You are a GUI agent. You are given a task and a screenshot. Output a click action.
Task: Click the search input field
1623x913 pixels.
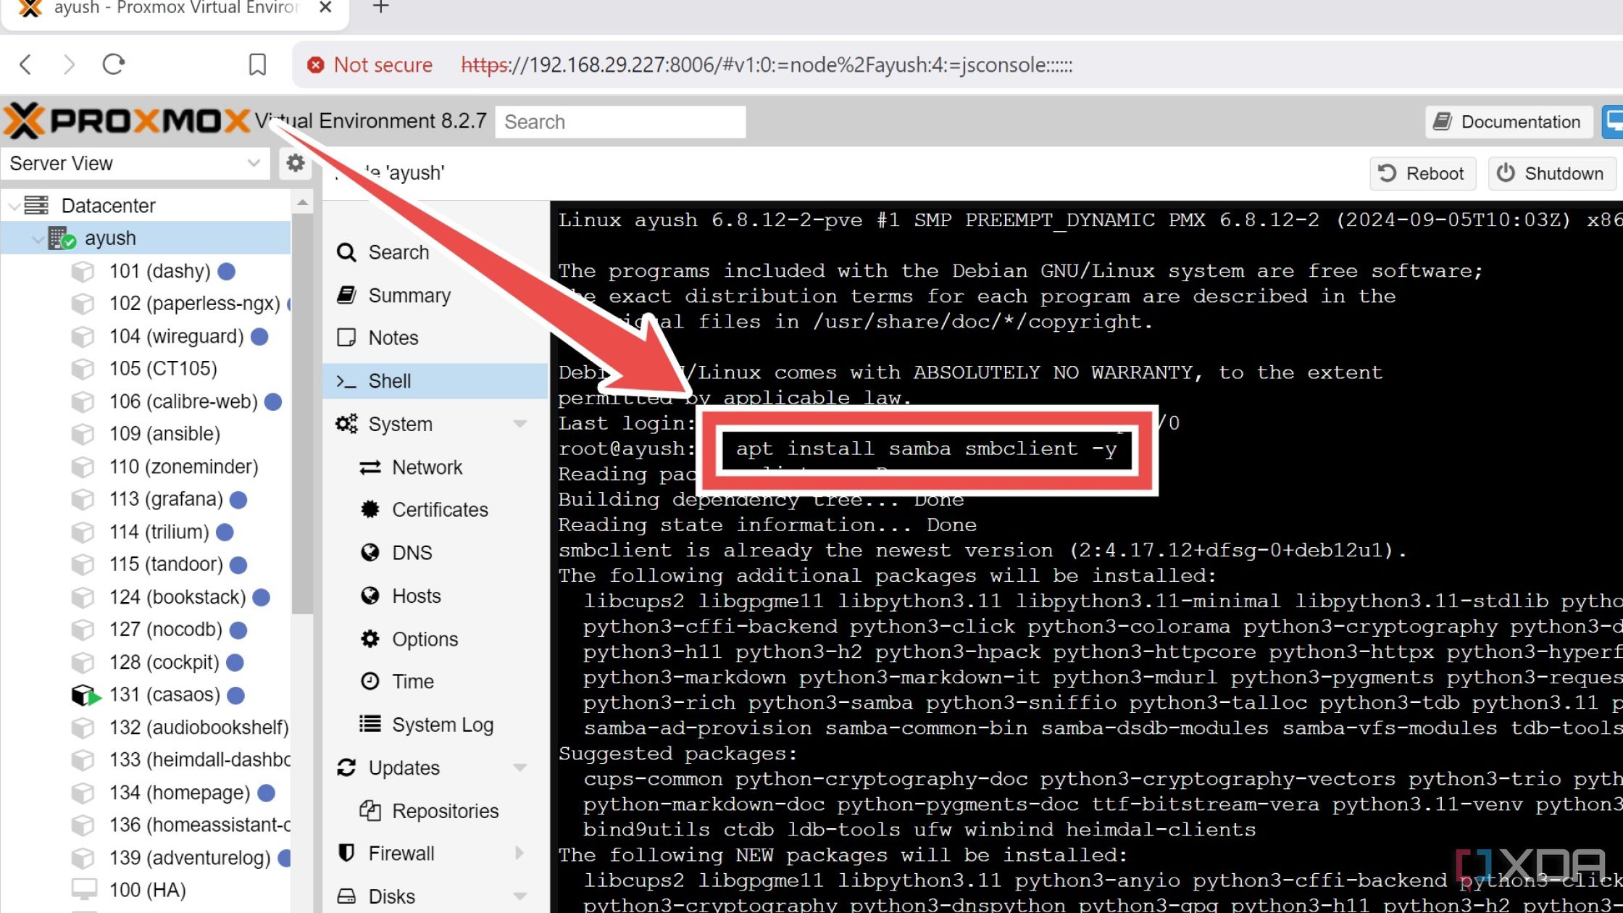pyautogui.click(x=621, y=122)
